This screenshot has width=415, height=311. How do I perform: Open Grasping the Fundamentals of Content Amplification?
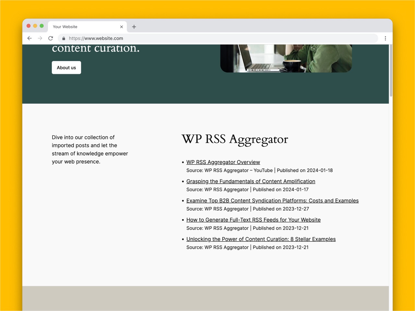(251, 181)
